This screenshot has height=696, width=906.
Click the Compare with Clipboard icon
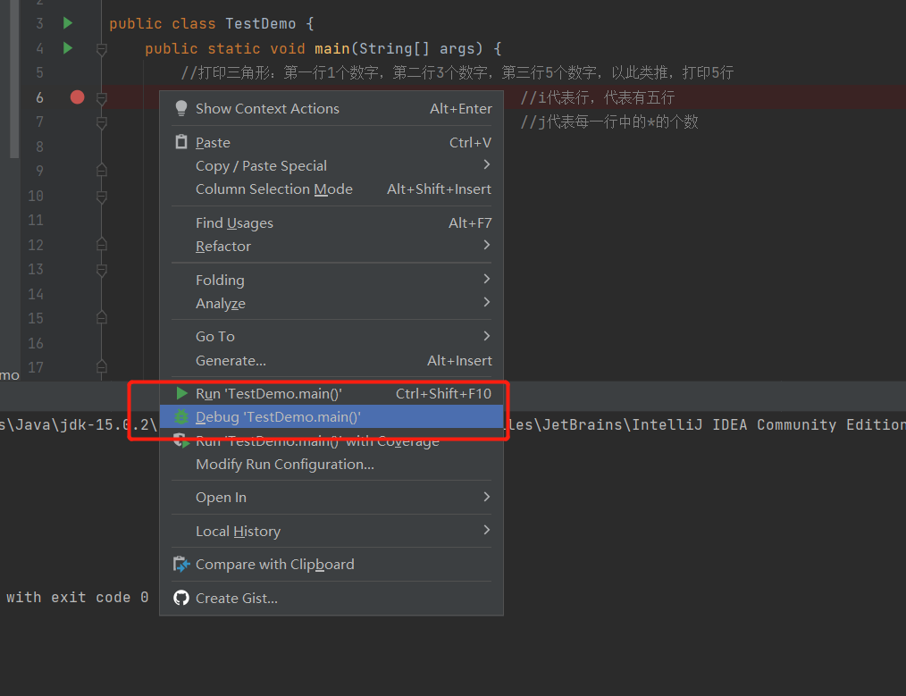click(181, 564)
